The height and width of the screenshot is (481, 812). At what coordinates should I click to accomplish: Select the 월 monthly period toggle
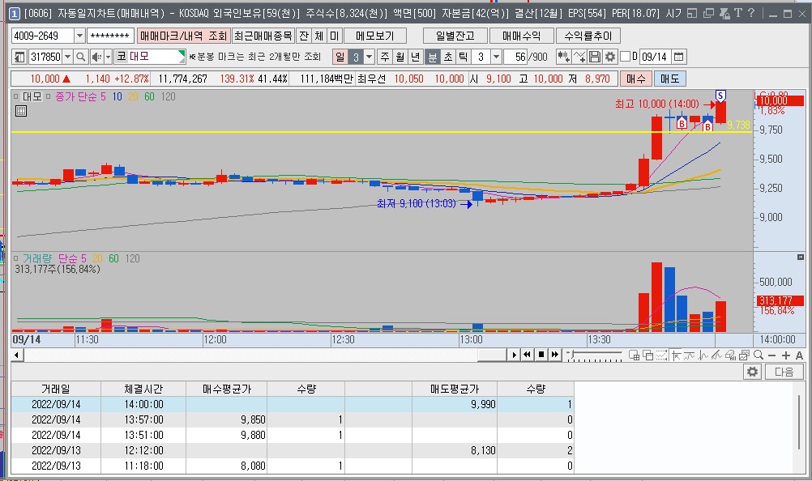(x=400, y=57)
